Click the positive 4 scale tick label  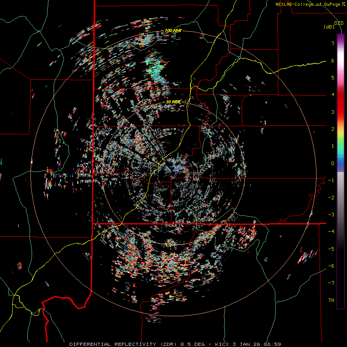333,95
